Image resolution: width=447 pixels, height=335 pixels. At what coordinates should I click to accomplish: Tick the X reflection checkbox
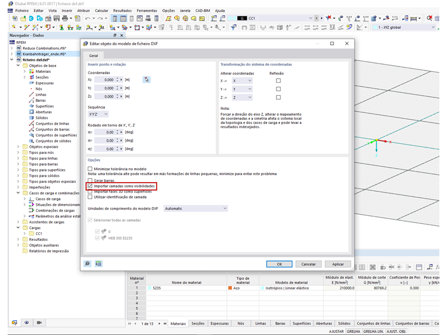point(278,81)
